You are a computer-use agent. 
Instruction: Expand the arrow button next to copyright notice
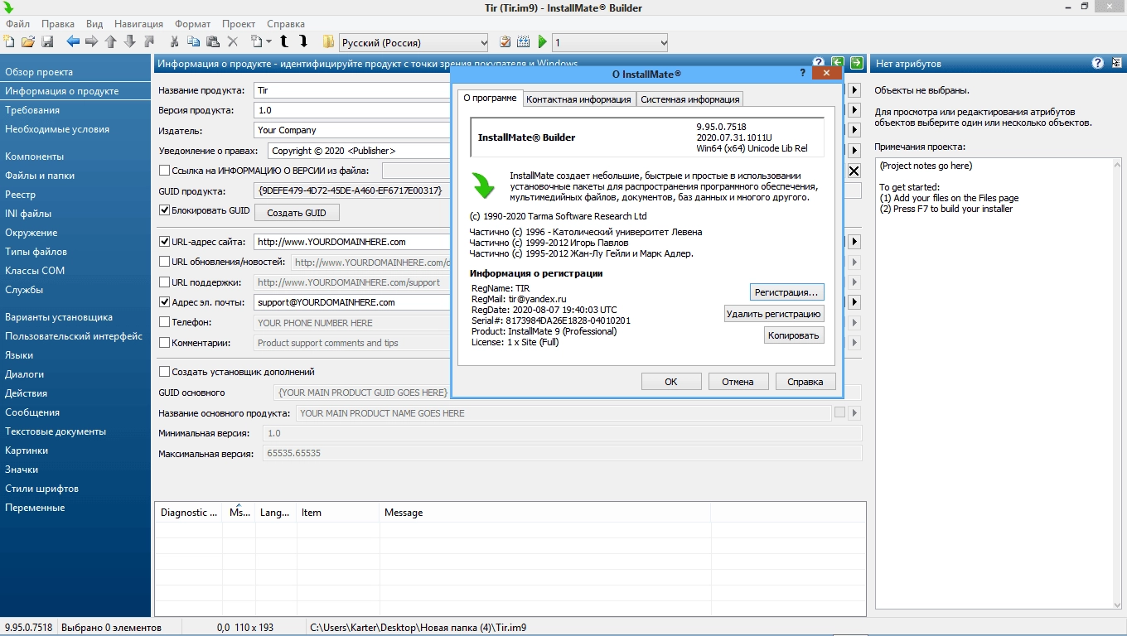[x=854, y=151]
